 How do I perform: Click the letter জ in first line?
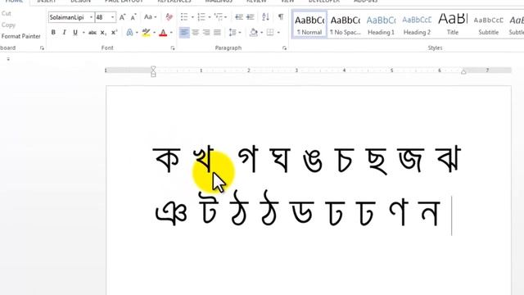click(411, 160)
